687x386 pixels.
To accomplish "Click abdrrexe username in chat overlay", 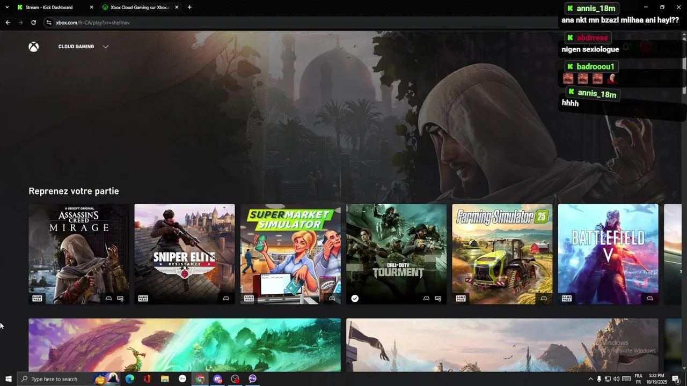I will tap(593, 38).
